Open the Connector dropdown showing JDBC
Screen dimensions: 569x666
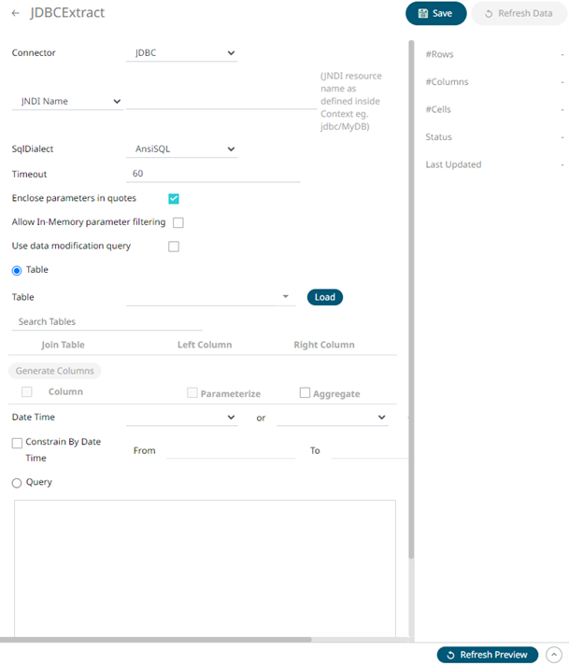coord(180,53)
